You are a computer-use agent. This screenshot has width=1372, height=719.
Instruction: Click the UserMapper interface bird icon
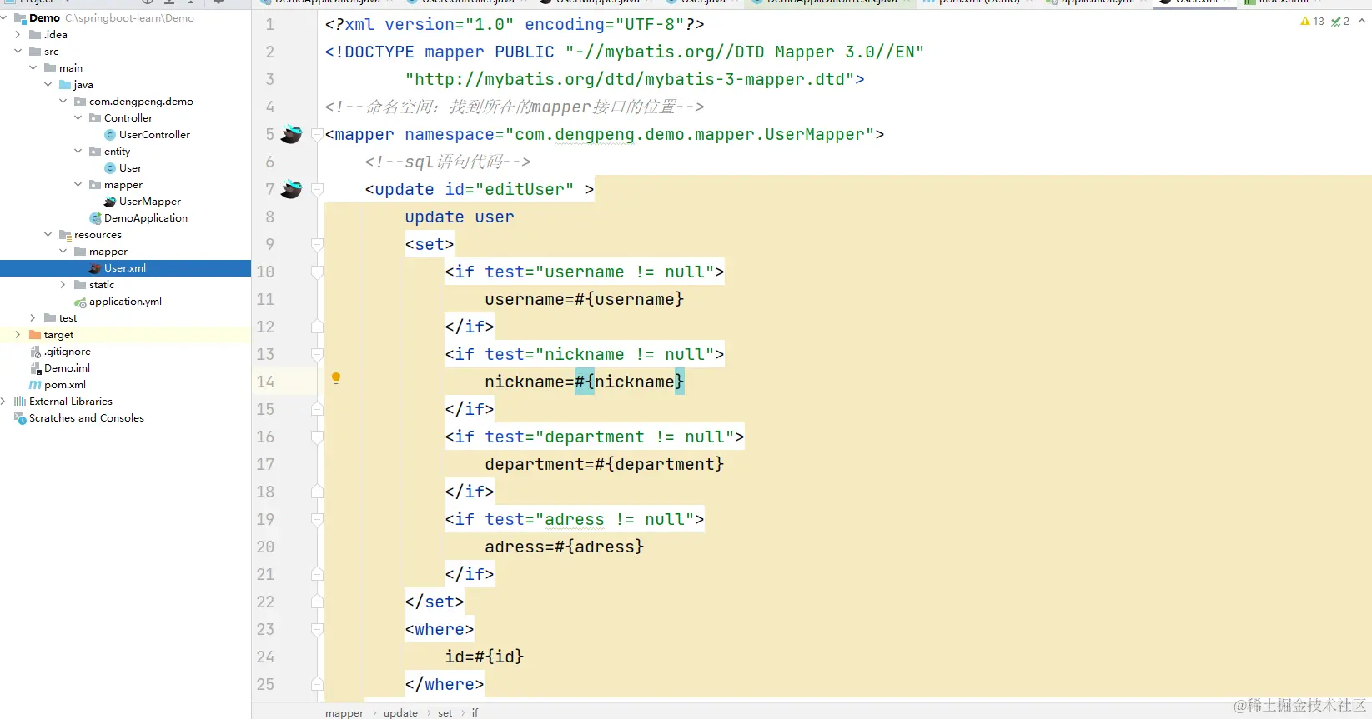[110, 202]
